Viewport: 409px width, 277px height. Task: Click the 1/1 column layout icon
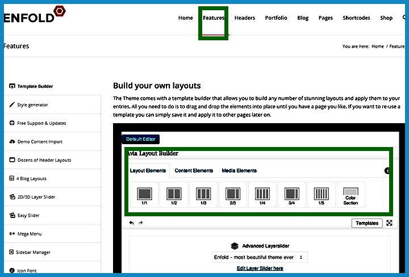[x=144, y=195]
